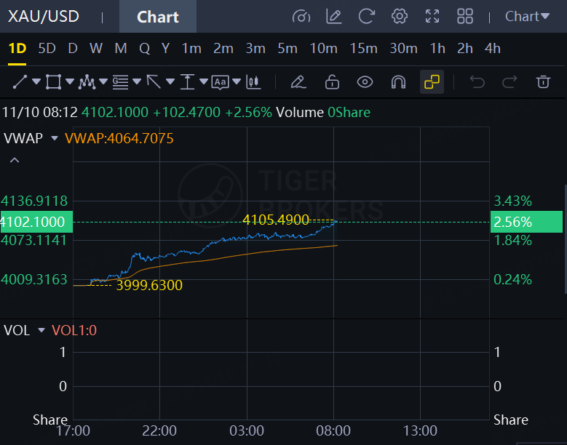Switch to the 5D timeframe
Viewport: 567px width, 445px height.
click(x=47, y=49)
